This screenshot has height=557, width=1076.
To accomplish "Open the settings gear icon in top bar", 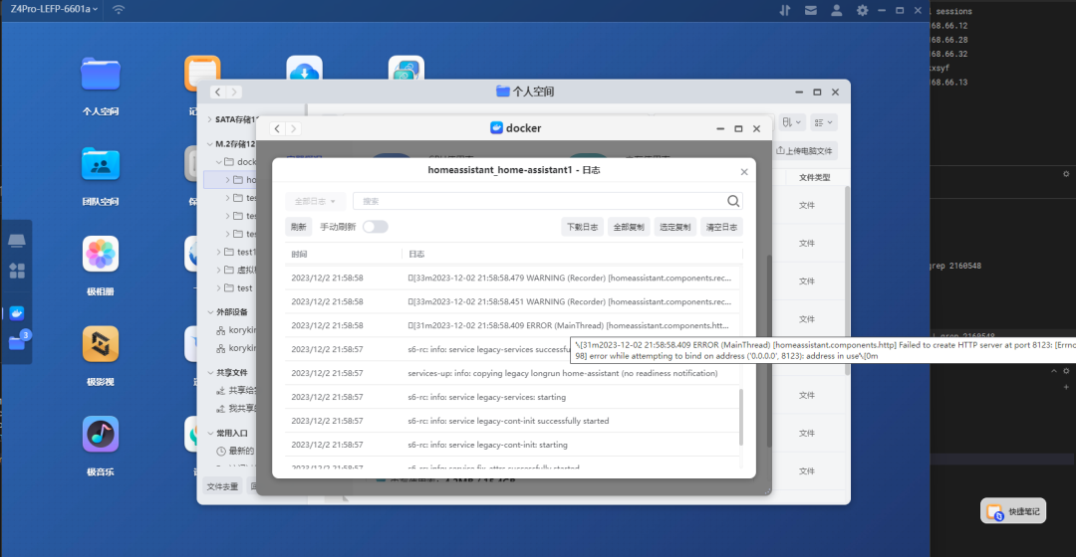I will coord(862,10).
